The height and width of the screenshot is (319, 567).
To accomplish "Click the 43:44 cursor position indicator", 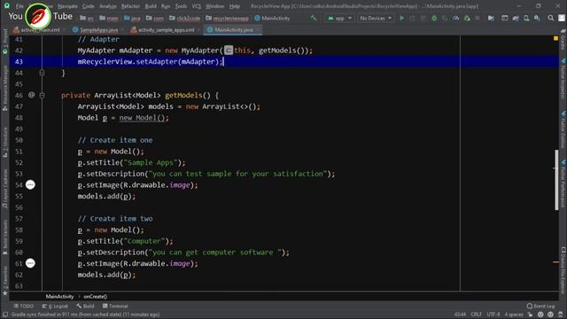I will [x=460, y=315].
